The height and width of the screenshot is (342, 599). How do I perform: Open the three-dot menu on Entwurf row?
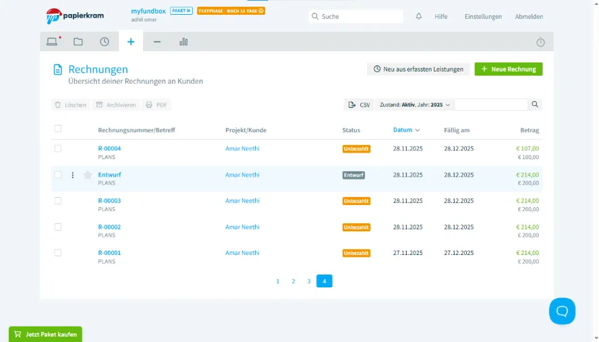[73, 175]
